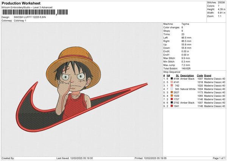This screenshot has height=161, width=227.
Task: Click the Up label for 55.8 mm
Action: tap(165, 44)
